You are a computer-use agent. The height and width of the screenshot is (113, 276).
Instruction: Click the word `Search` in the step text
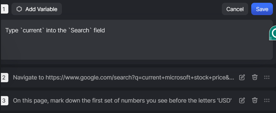[x=80, y=30]
